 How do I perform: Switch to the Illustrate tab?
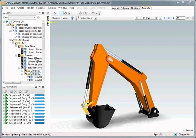point(135,8)
